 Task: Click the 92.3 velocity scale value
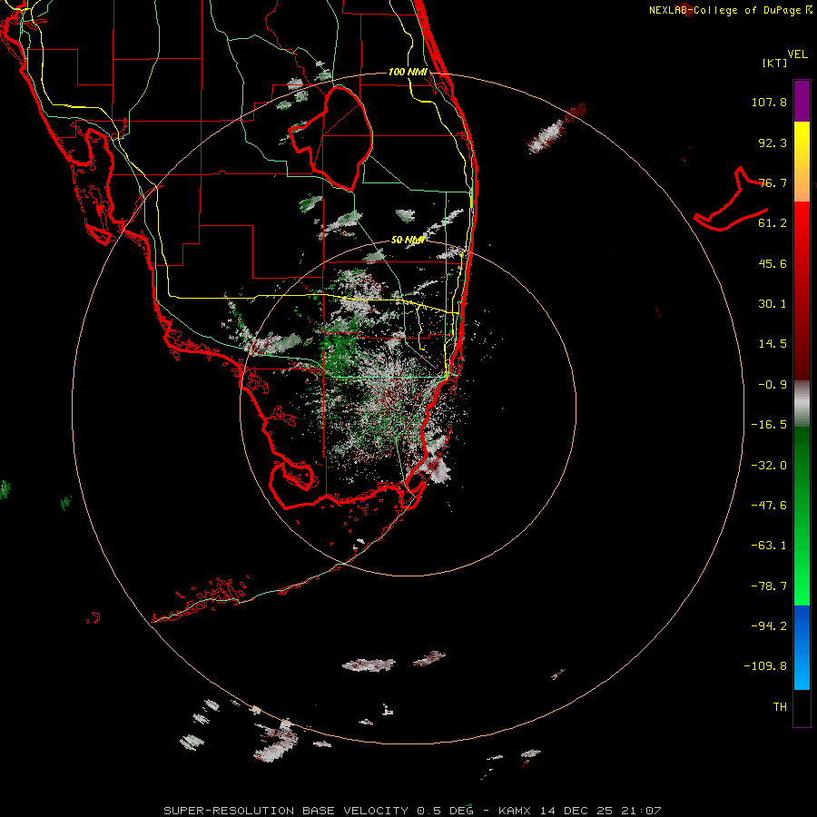click(773, 143)
